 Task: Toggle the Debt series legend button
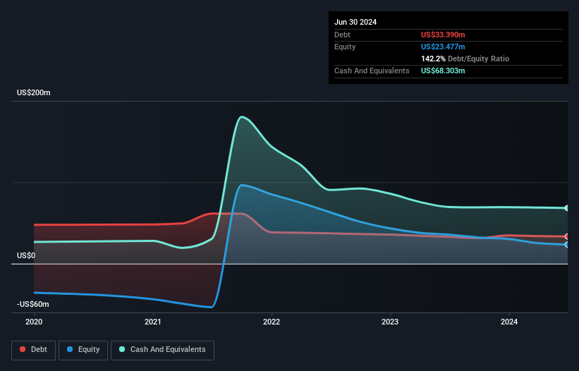[33, 350]
